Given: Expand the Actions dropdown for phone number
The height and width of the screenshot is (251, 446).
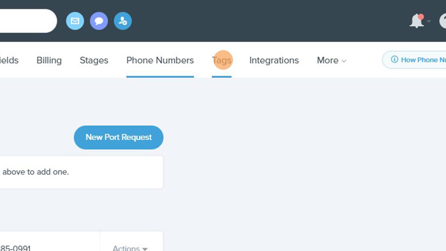Looking at the screenshot, I should pos(130,248).
